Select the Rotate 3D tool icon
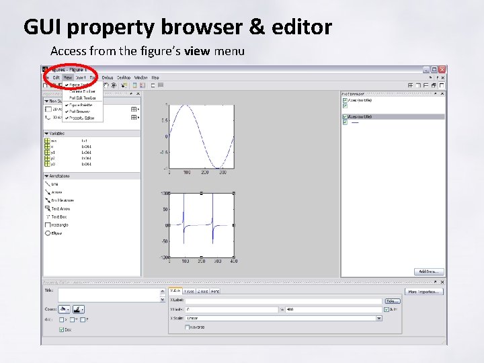The height and width of the screenshot is (363, 484). click(x=114, y=85)
